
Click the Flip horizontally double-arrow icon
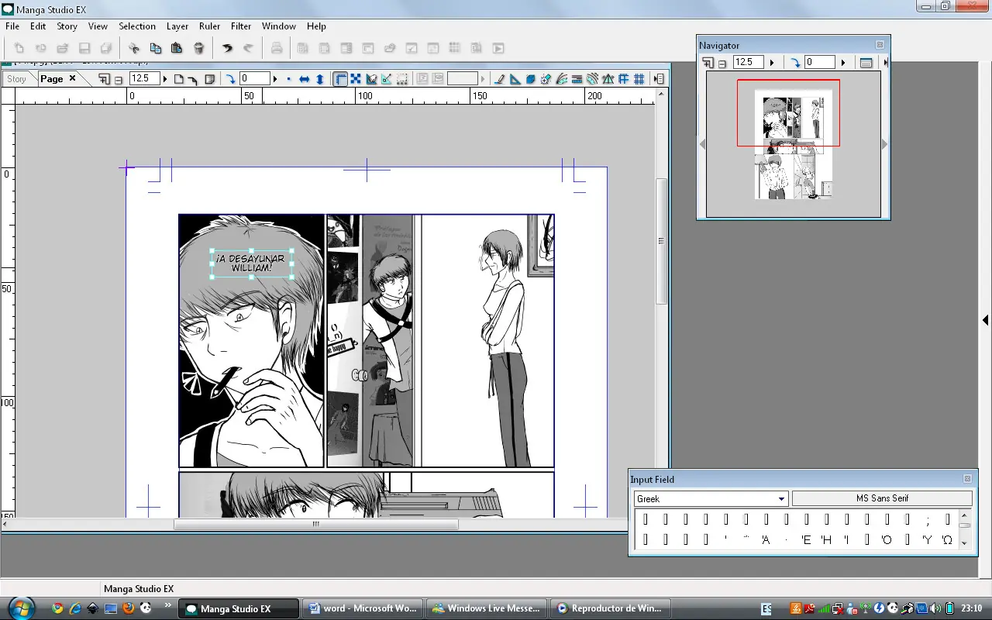pyautogui.click(x=305, y=79)
